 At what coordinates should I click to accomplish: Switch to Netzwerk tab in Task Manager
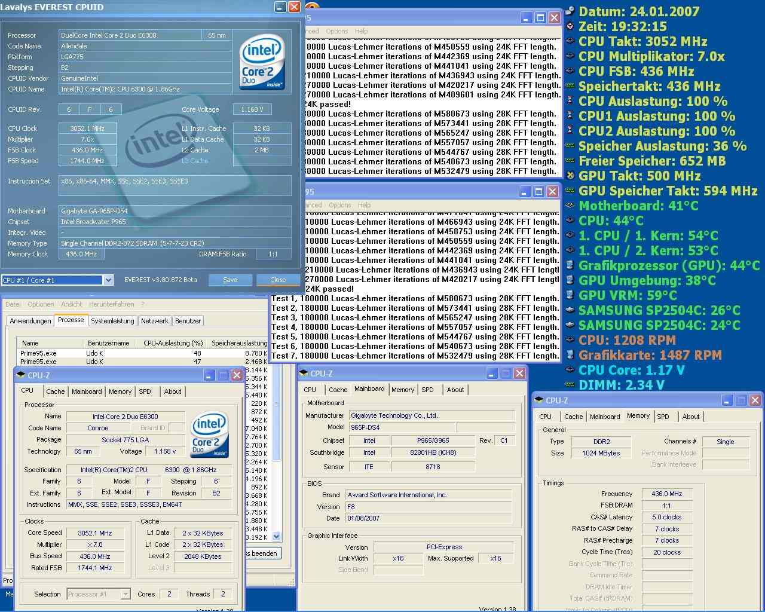[x=155, y=321]
